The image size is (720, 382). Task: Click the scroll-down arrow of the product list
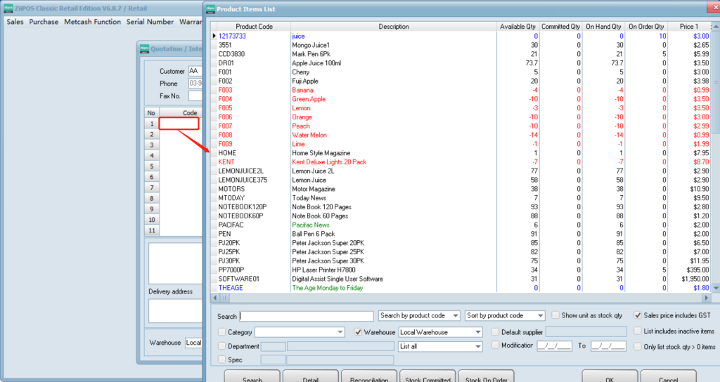pos(716,288)
